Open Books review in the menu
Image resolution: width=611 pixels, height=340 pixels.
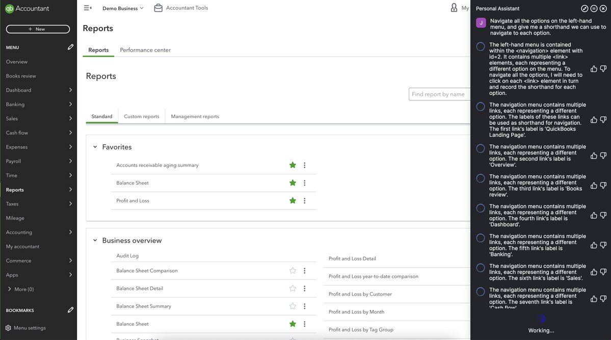coord(21,76)
